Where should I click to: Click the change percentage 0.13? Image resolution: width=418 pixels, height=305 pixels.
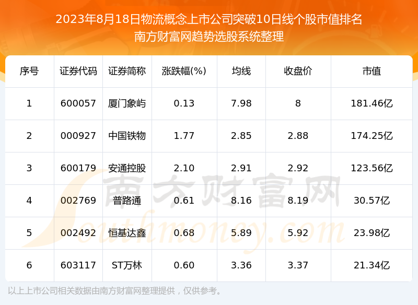click(x=184, y=103)
